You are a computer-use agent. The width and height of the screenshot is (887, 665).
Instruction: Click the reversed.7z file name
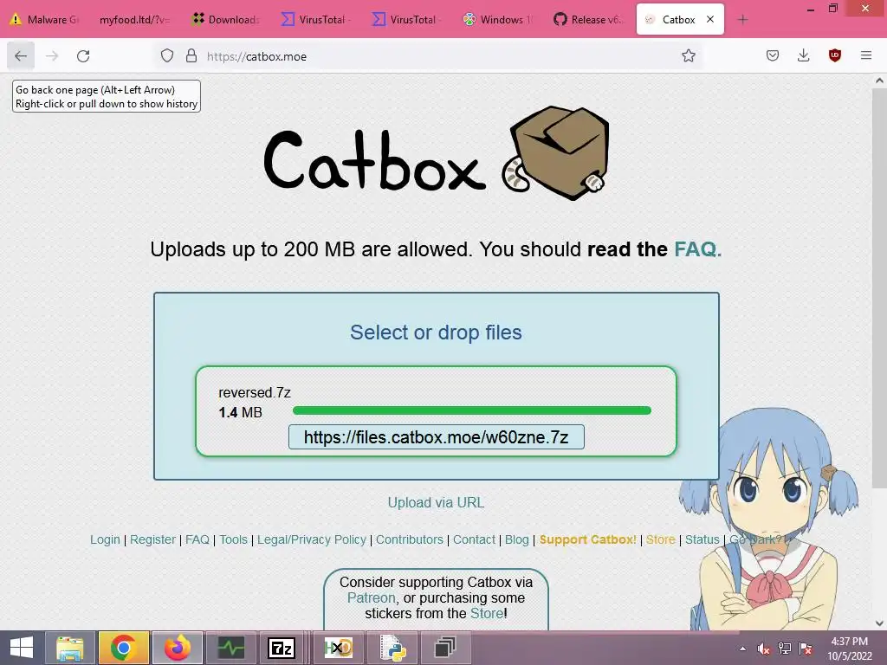pyautogui.click(x=255, y=392)
